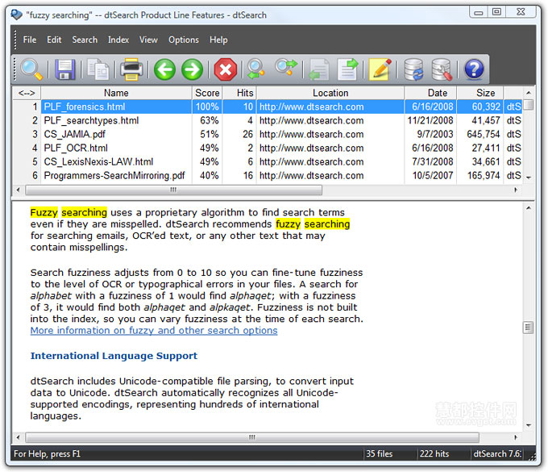This screenshot has height=472, width=548.
Task: Go back with the green left arrow
Action: click(164, 69)
